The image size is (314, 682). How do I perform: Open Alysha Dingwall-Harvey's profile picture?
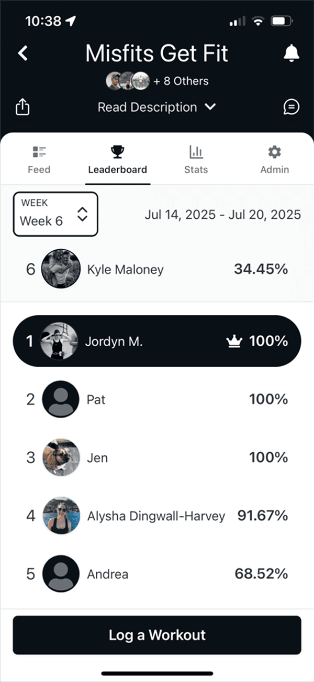[x=61, y=516]
